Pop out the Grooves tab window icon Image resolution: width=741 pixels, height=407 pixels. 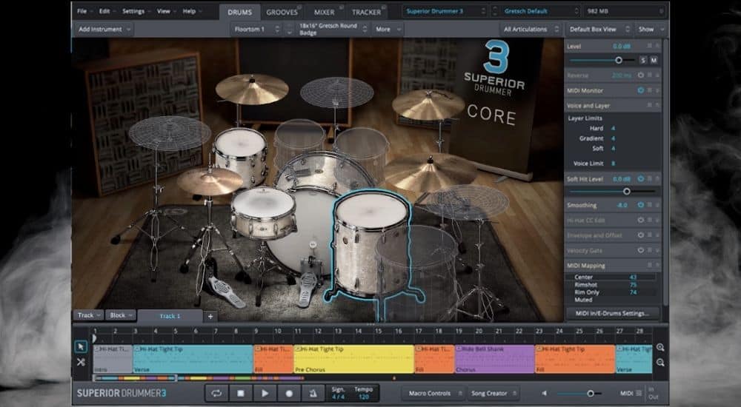pyautogui.click(x=299, y=7)
